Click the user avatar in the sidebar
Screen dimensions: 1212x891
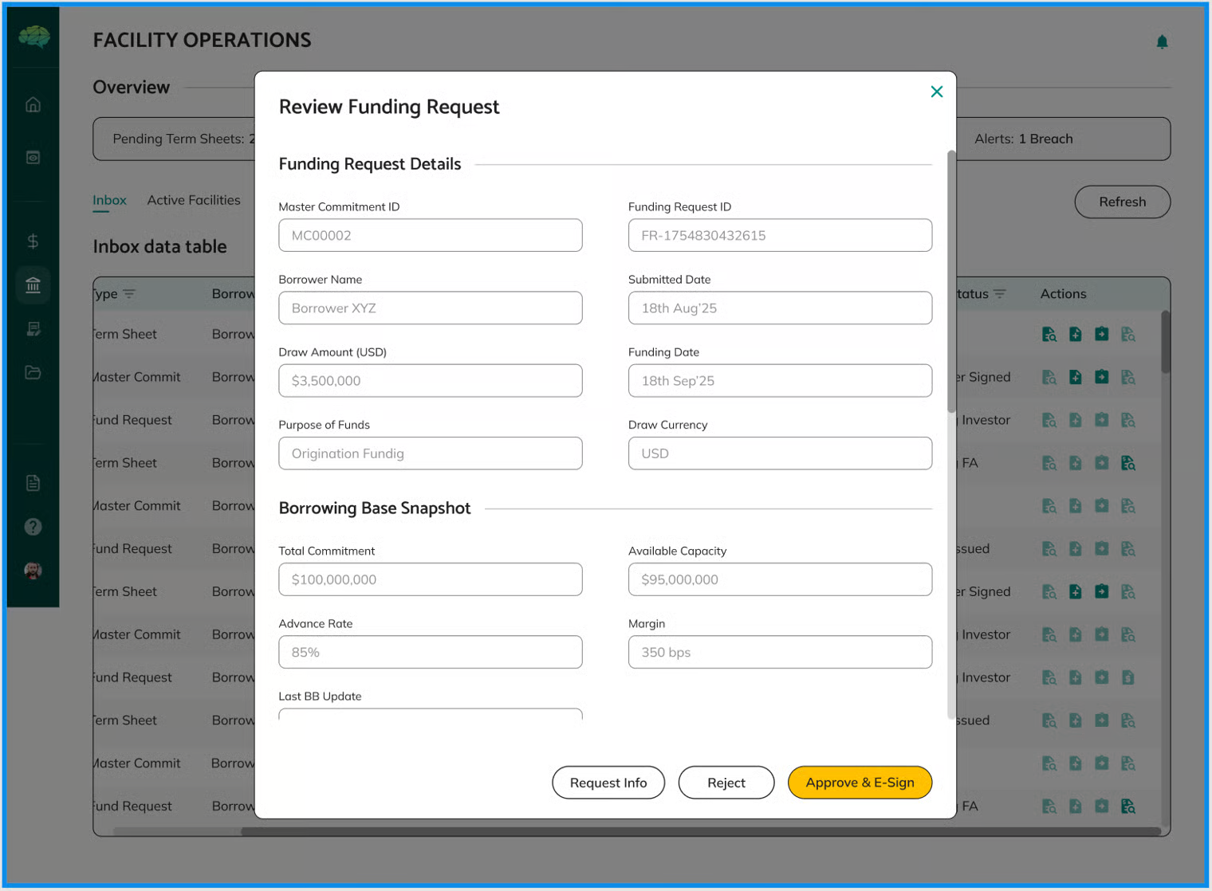(33, 571)
